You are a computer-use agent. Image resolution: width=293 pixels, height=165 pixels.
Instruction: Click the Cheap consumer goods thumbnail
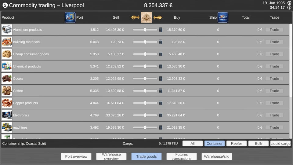[x=7, y=54]
